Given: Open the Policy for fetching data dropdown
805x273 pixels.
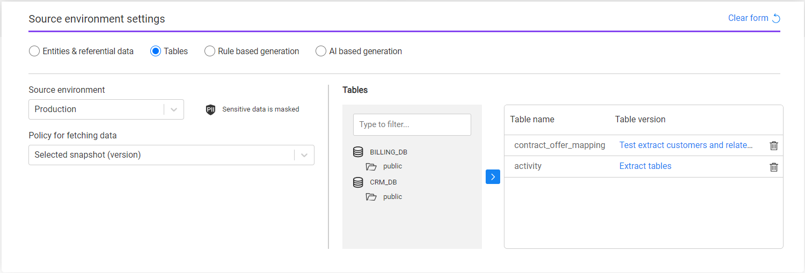Looking at the screenshot, I should coord(171,155).
